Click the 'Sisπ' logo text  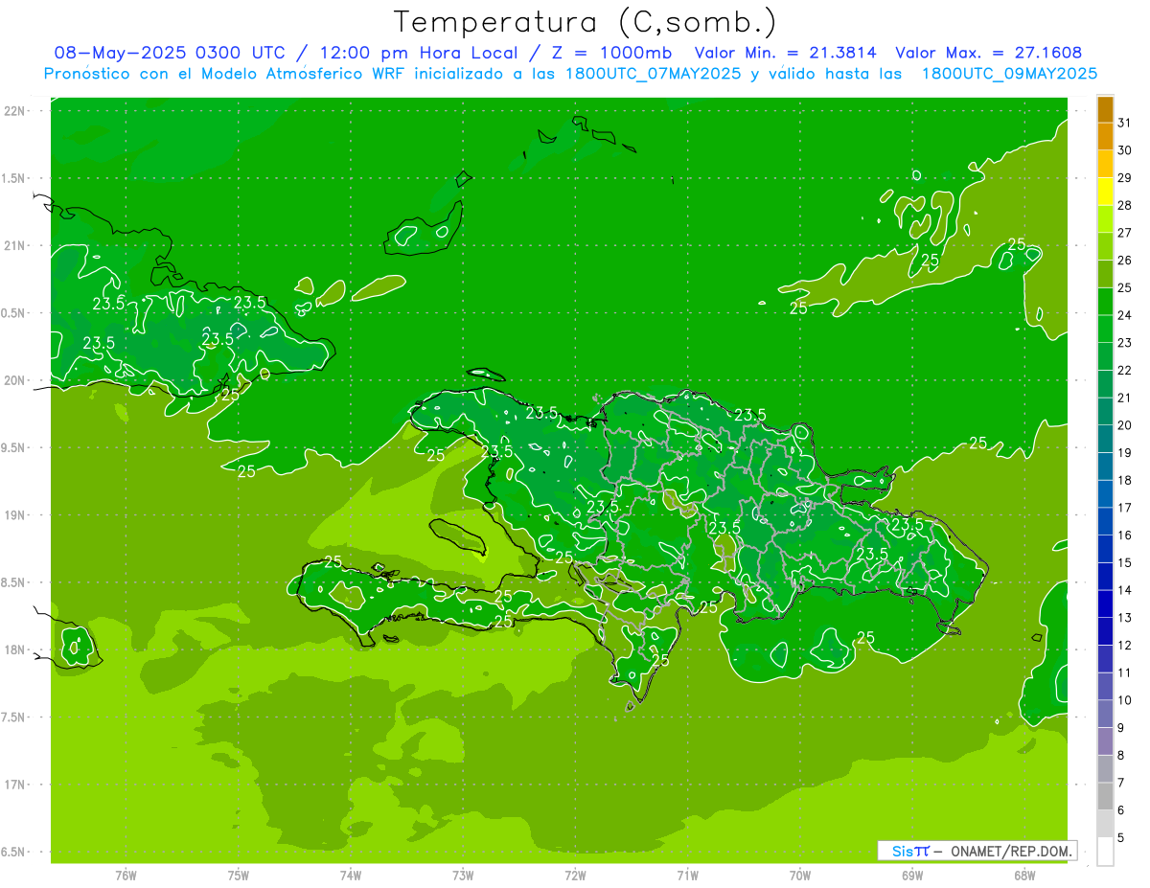pos(910,851)
